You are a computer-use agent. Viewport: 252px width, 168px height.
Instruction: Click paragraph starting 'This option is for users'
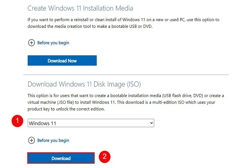point(126,102)
